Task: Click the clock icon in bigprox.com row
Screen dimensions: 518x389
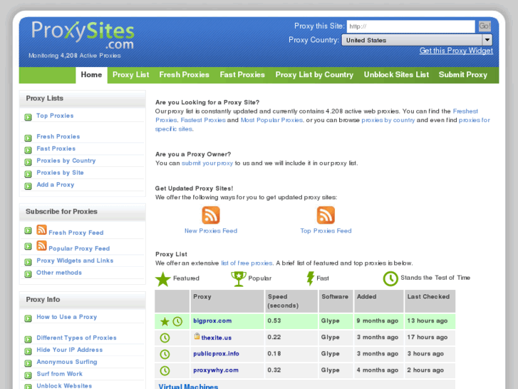Action: point(177,321)
